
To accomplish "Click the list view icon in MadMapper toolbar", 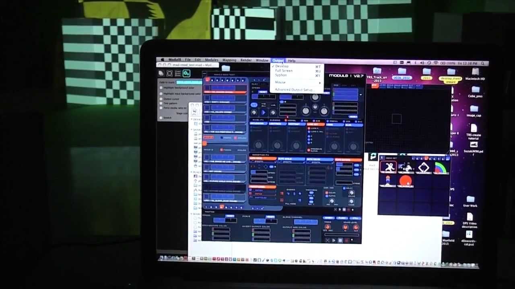I will coord(178,73).
